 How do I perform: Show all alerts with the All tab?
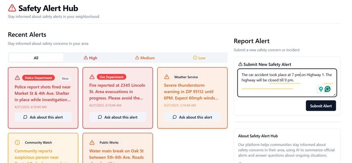click(36, 58)
